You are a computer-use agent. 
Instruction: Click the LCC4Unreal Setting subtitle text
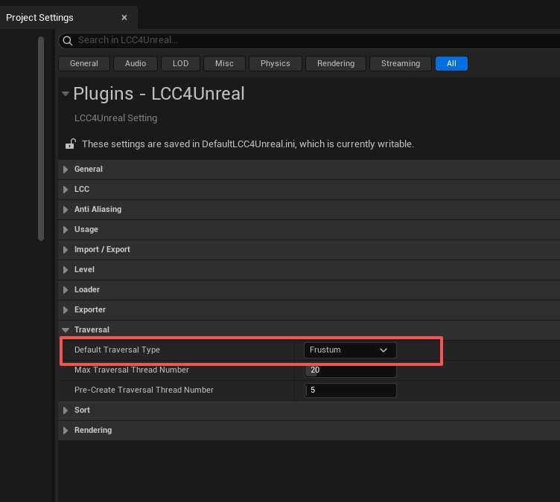(x=115, y=118)
